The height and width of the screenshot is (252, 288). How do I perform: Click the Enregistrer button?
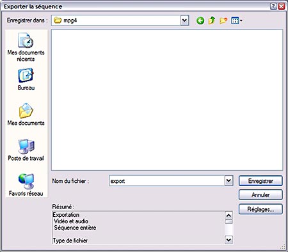[260, 181]
